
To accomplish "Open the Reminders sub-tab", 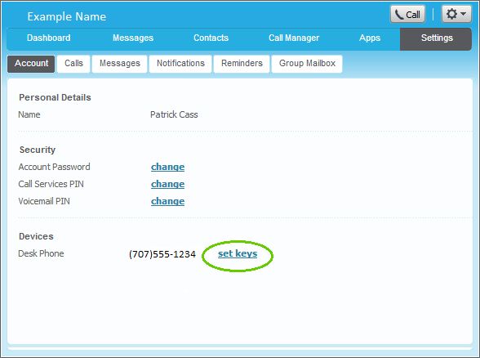I will 242,64.
